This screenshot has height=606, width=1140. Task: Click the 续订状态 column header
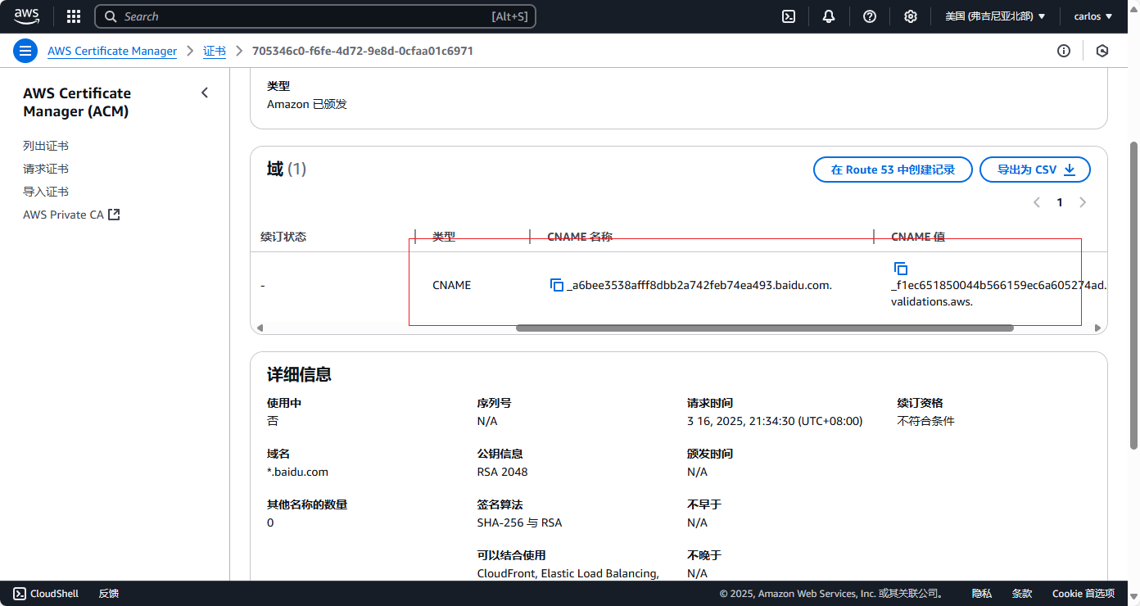pos(283,237)
